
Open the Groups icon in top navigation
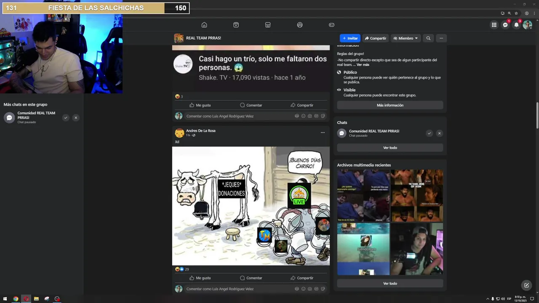(300, 25)
